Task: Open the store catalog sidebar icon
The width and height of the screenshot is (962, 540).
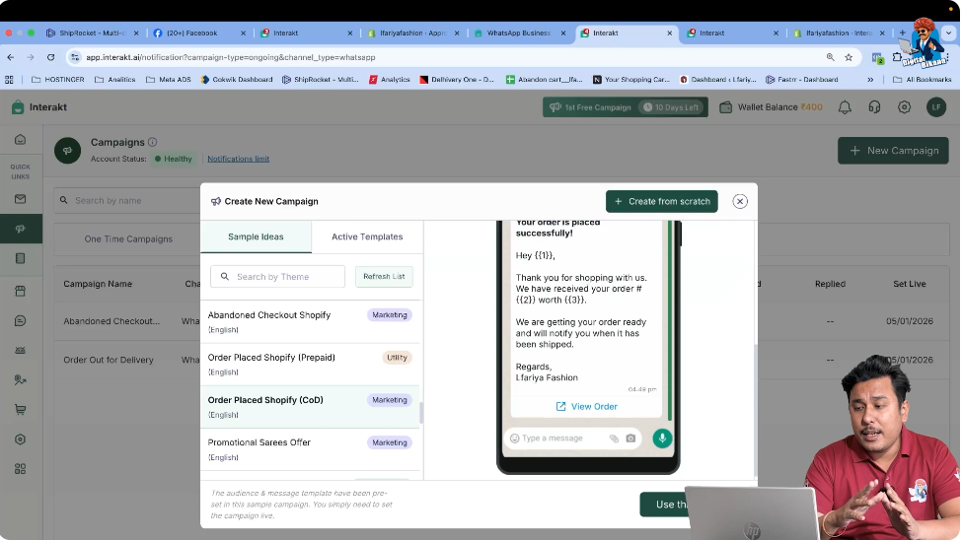Action: tap(21, 291)
